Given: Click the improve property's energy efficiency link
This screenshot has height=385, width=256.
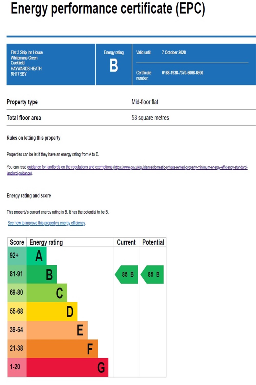Looking at the screenshot, I should tap(46, 223).
